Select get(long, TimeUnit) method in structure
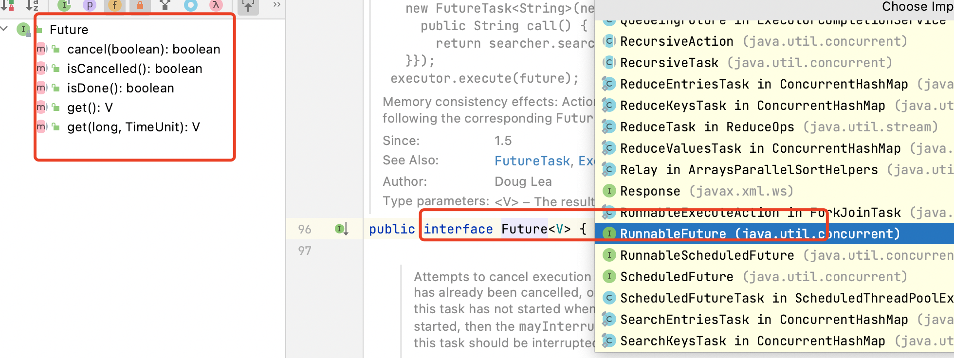 (x=133, y=127)
